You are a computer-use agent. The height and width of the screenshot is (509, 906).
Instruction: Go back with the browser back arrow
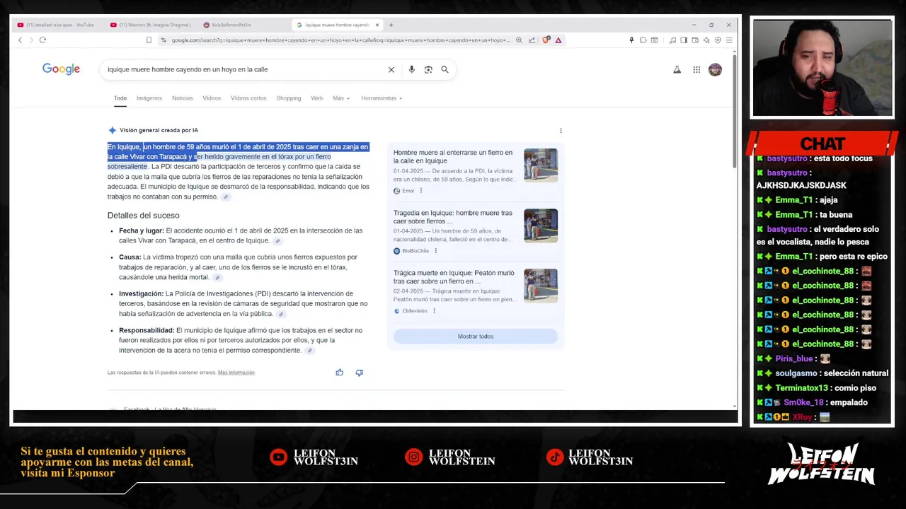(x=20, y=40)
